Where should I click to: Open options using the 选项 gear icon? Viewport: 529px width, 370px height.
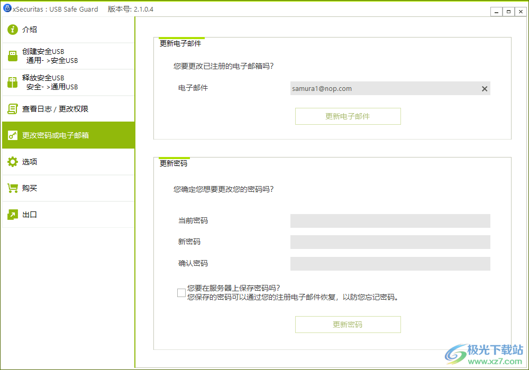coord(12,162)
